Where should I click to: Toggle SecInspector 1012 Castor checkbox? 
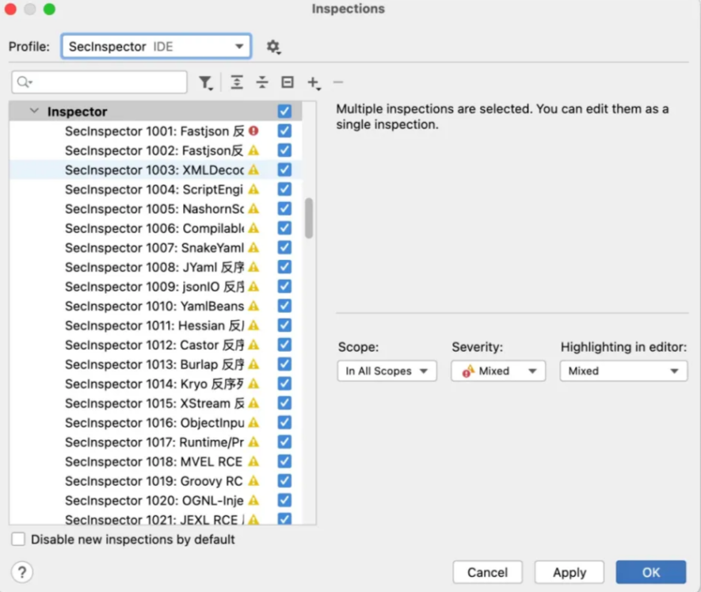(284, 345)
